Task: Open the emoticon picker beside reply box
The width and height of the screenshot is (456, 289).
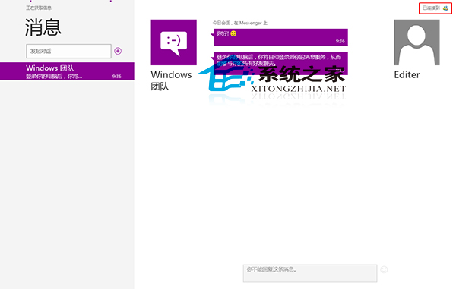Action: click(384, 269)
